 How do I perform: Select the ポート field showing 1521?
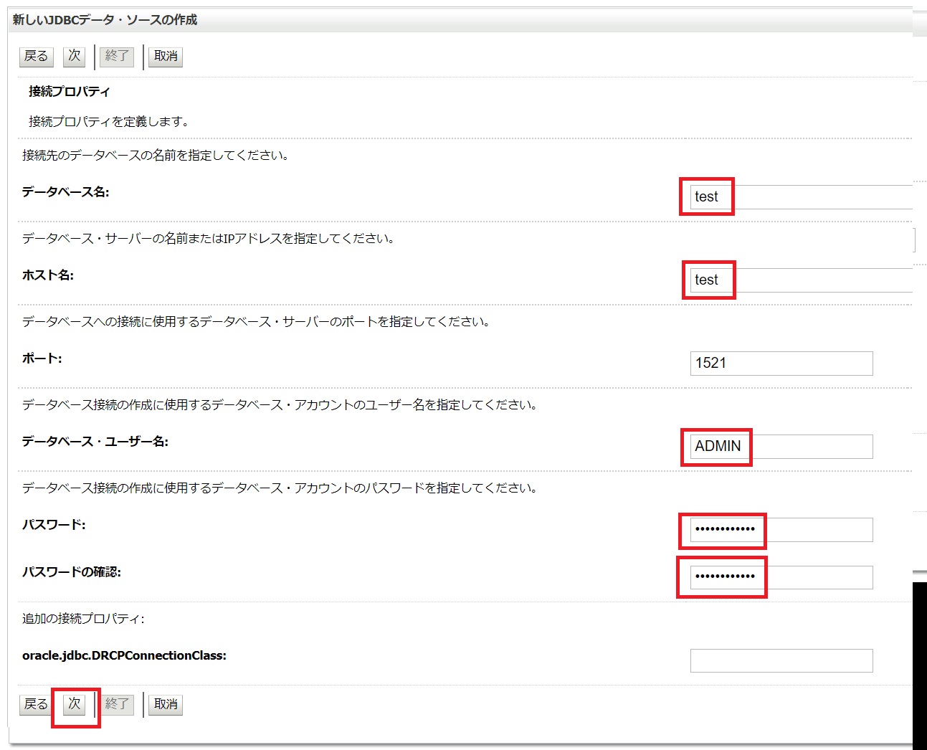pyautogui.click(x=781, y=364)
